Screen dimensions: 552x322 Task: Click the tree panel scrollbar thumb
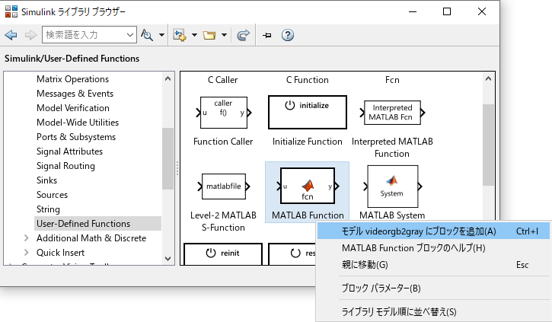pos(168,158)
